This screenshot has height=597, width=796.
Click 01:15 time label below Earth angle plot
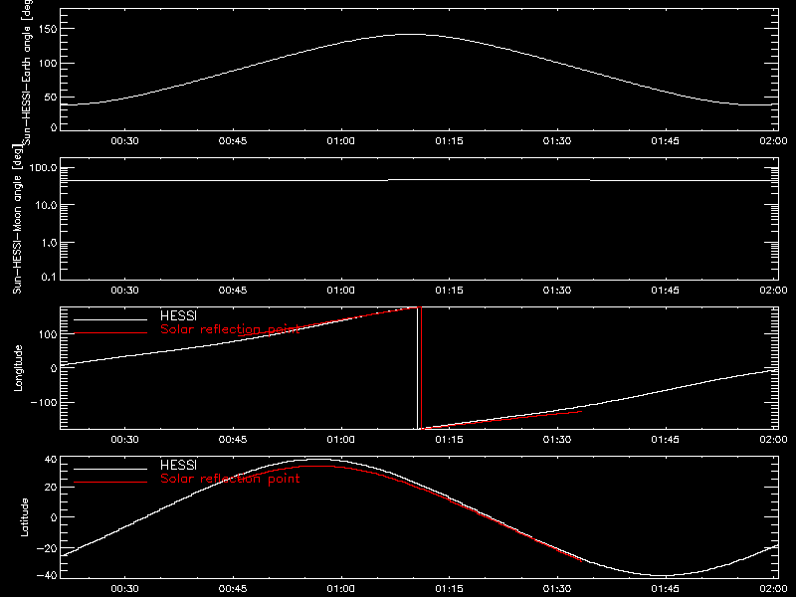click(450, 140)
